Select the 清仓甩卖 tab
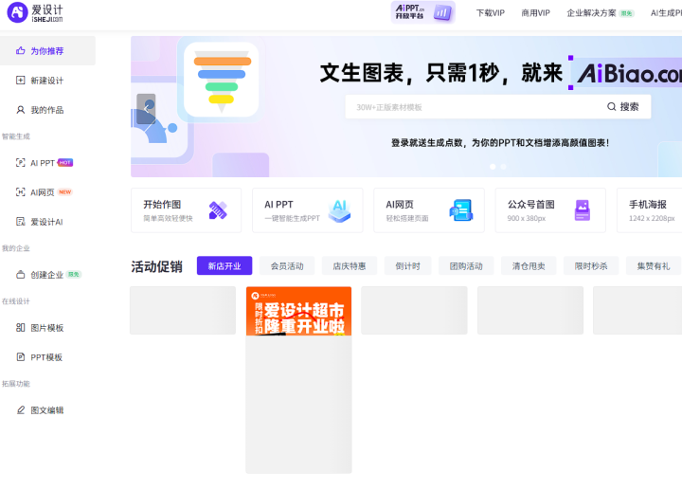The width and height of the screenshot is (682, 490). (x=529, y=266)
